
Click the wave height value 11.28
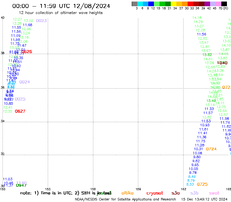pyautogui.click(x=199, y=145)
